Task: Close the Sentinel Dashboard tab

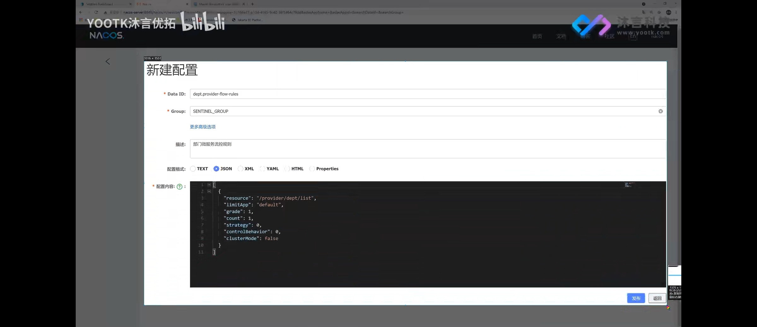Action: [x=131, y=4]
